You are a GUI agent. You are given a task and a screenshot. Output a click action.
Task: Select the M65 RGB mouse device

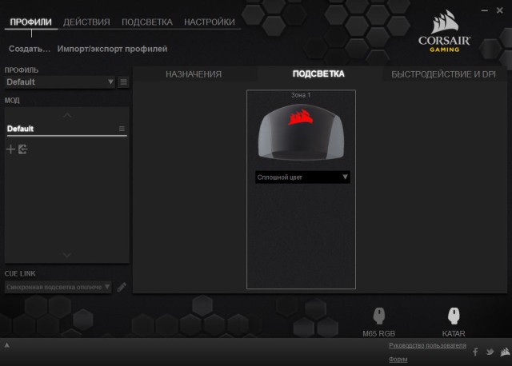click(378, 316)
